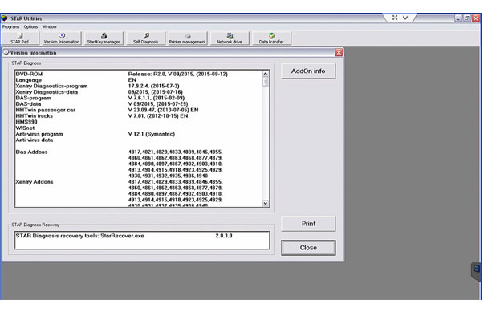Launch Self Diagnosis tool
Viewport: 500px width, 320px height.
pos(146,38)
